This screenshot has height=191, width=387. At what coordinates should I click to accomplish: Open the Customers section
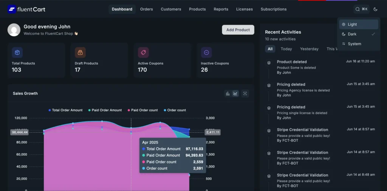[x=171, y=9]
